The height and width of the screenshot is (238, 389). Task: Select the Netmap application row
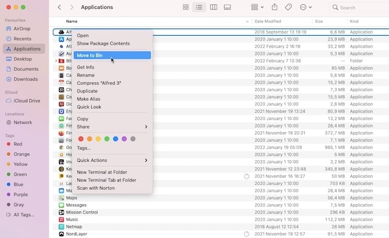[221, 227]
